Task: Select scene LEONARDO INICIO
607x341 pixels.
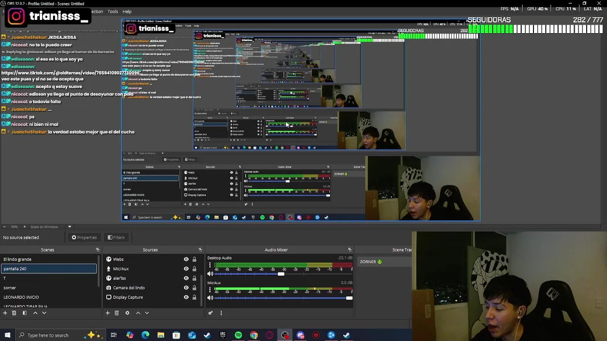Action: pyautogui.click(x=48, y=297)
